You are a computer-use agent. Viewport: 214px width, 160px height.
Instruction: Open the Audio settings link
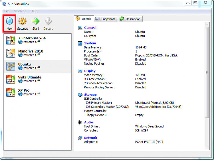[x=88, y=122]
